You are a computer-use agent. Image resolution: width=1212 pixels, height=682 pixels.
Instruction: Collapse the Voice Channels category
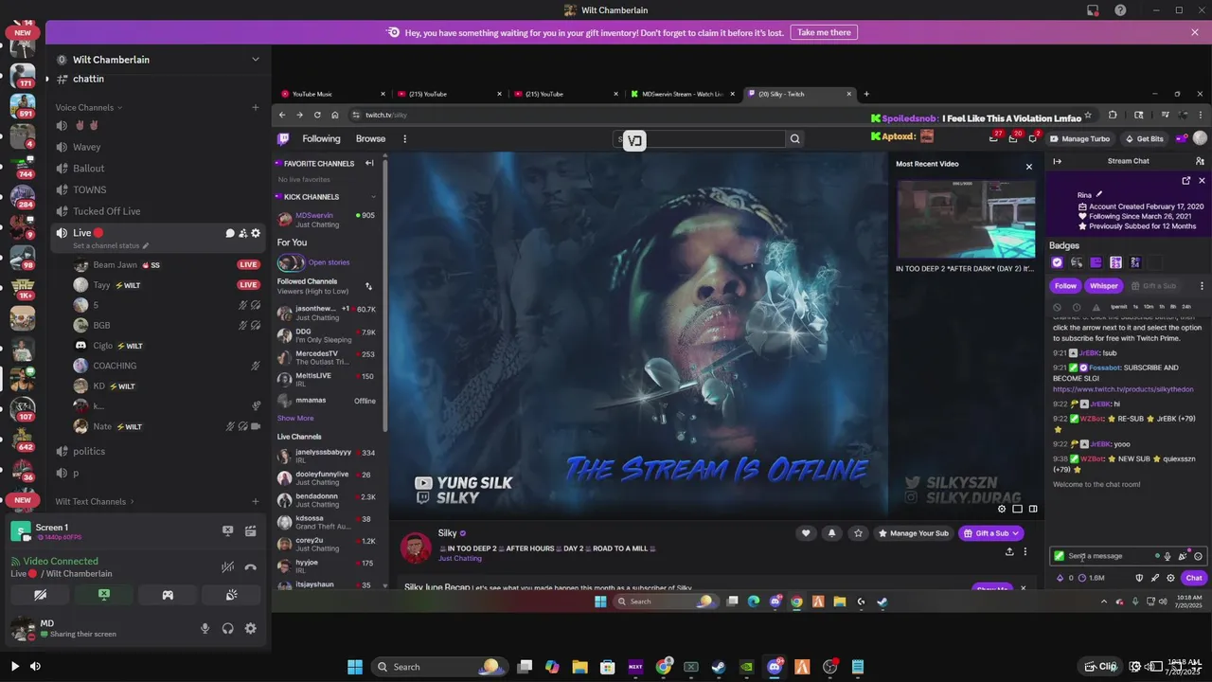coord(89,107)
